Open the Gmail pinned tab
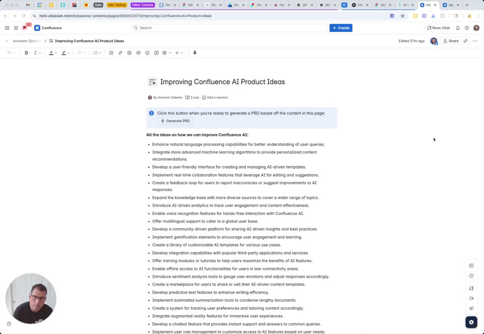 28,5
